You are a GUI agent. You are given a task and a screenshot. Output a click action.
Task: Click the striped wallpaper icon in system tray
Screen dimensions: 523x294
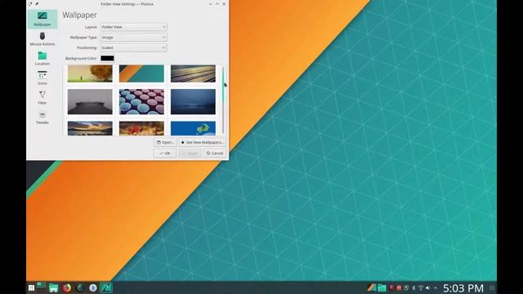tap(372, 287)
